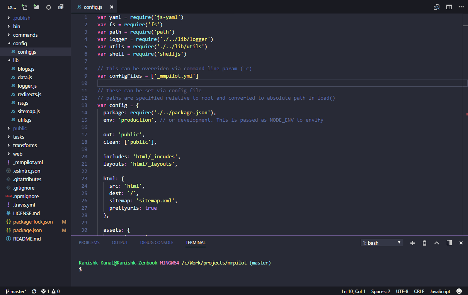This screenshot has width=468, height=295.
Task: Open the Tweet Feedback smiley in status bar
Action: pyautogui.click(x=459, y=291)
